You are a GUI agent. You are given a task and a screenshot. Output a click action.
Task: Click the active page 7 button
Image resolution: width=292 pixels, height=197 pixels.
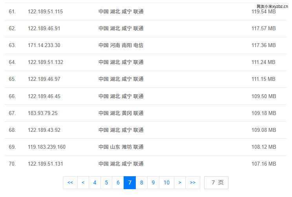tap(130, 182)
